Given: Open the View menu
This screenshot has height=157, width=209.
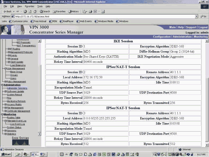Looking at the screenshot, I should tap(20, 7).
